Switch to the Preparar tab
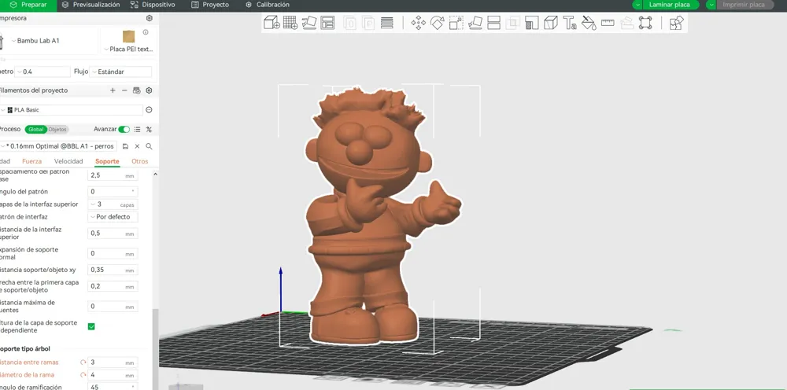787x390 pixels. coord(28,5)
